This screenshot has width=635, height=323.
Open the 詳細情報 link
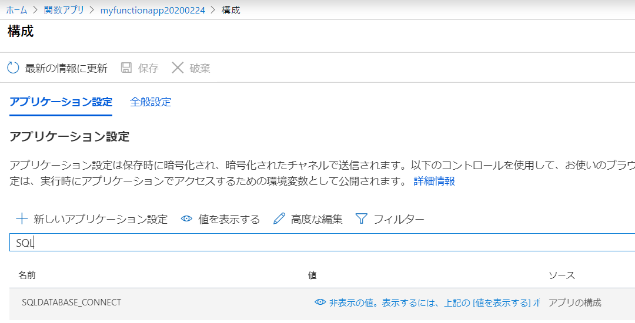coord(434,181)
